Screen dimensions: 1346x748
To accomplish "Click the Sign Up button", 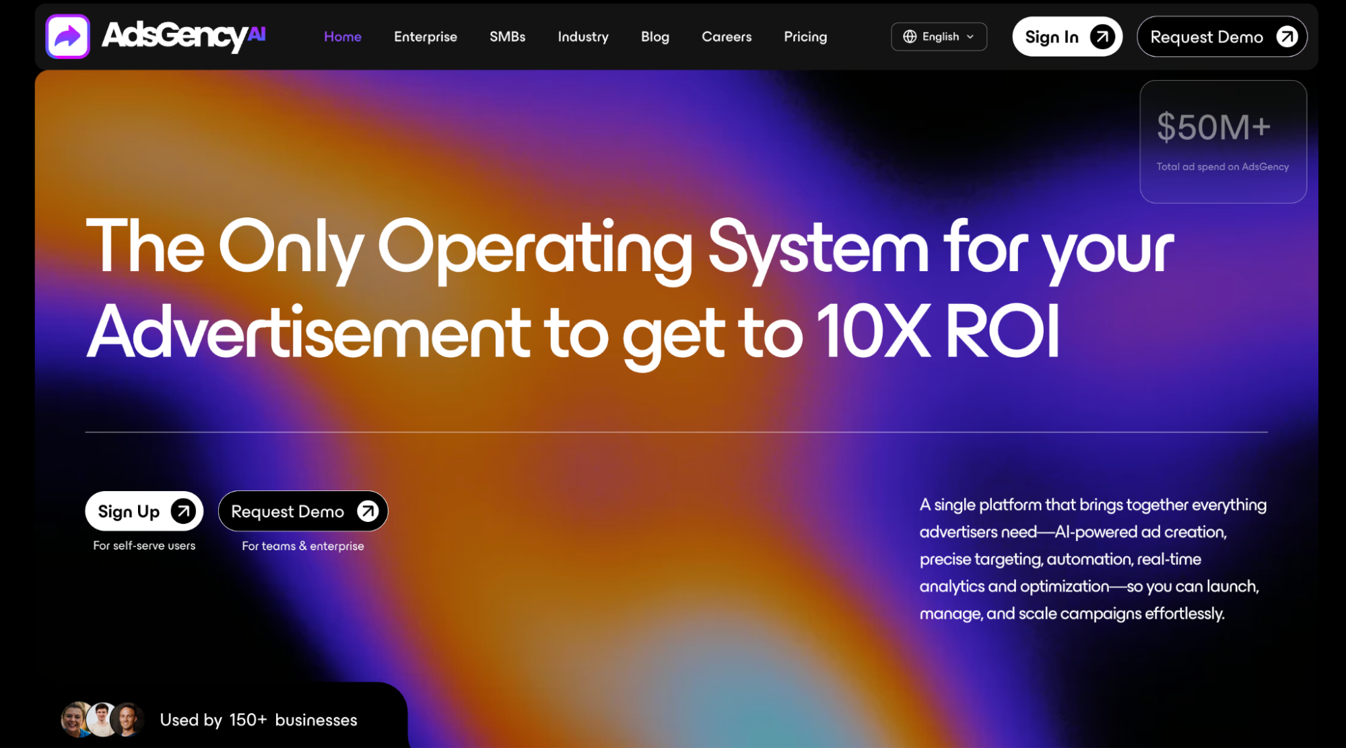I will (144, 511).
